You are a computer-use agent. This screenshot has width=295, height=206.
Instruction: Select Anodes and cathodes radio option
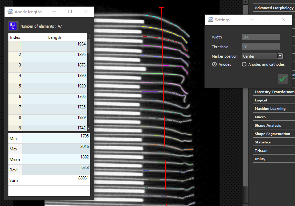click(244, 64)
